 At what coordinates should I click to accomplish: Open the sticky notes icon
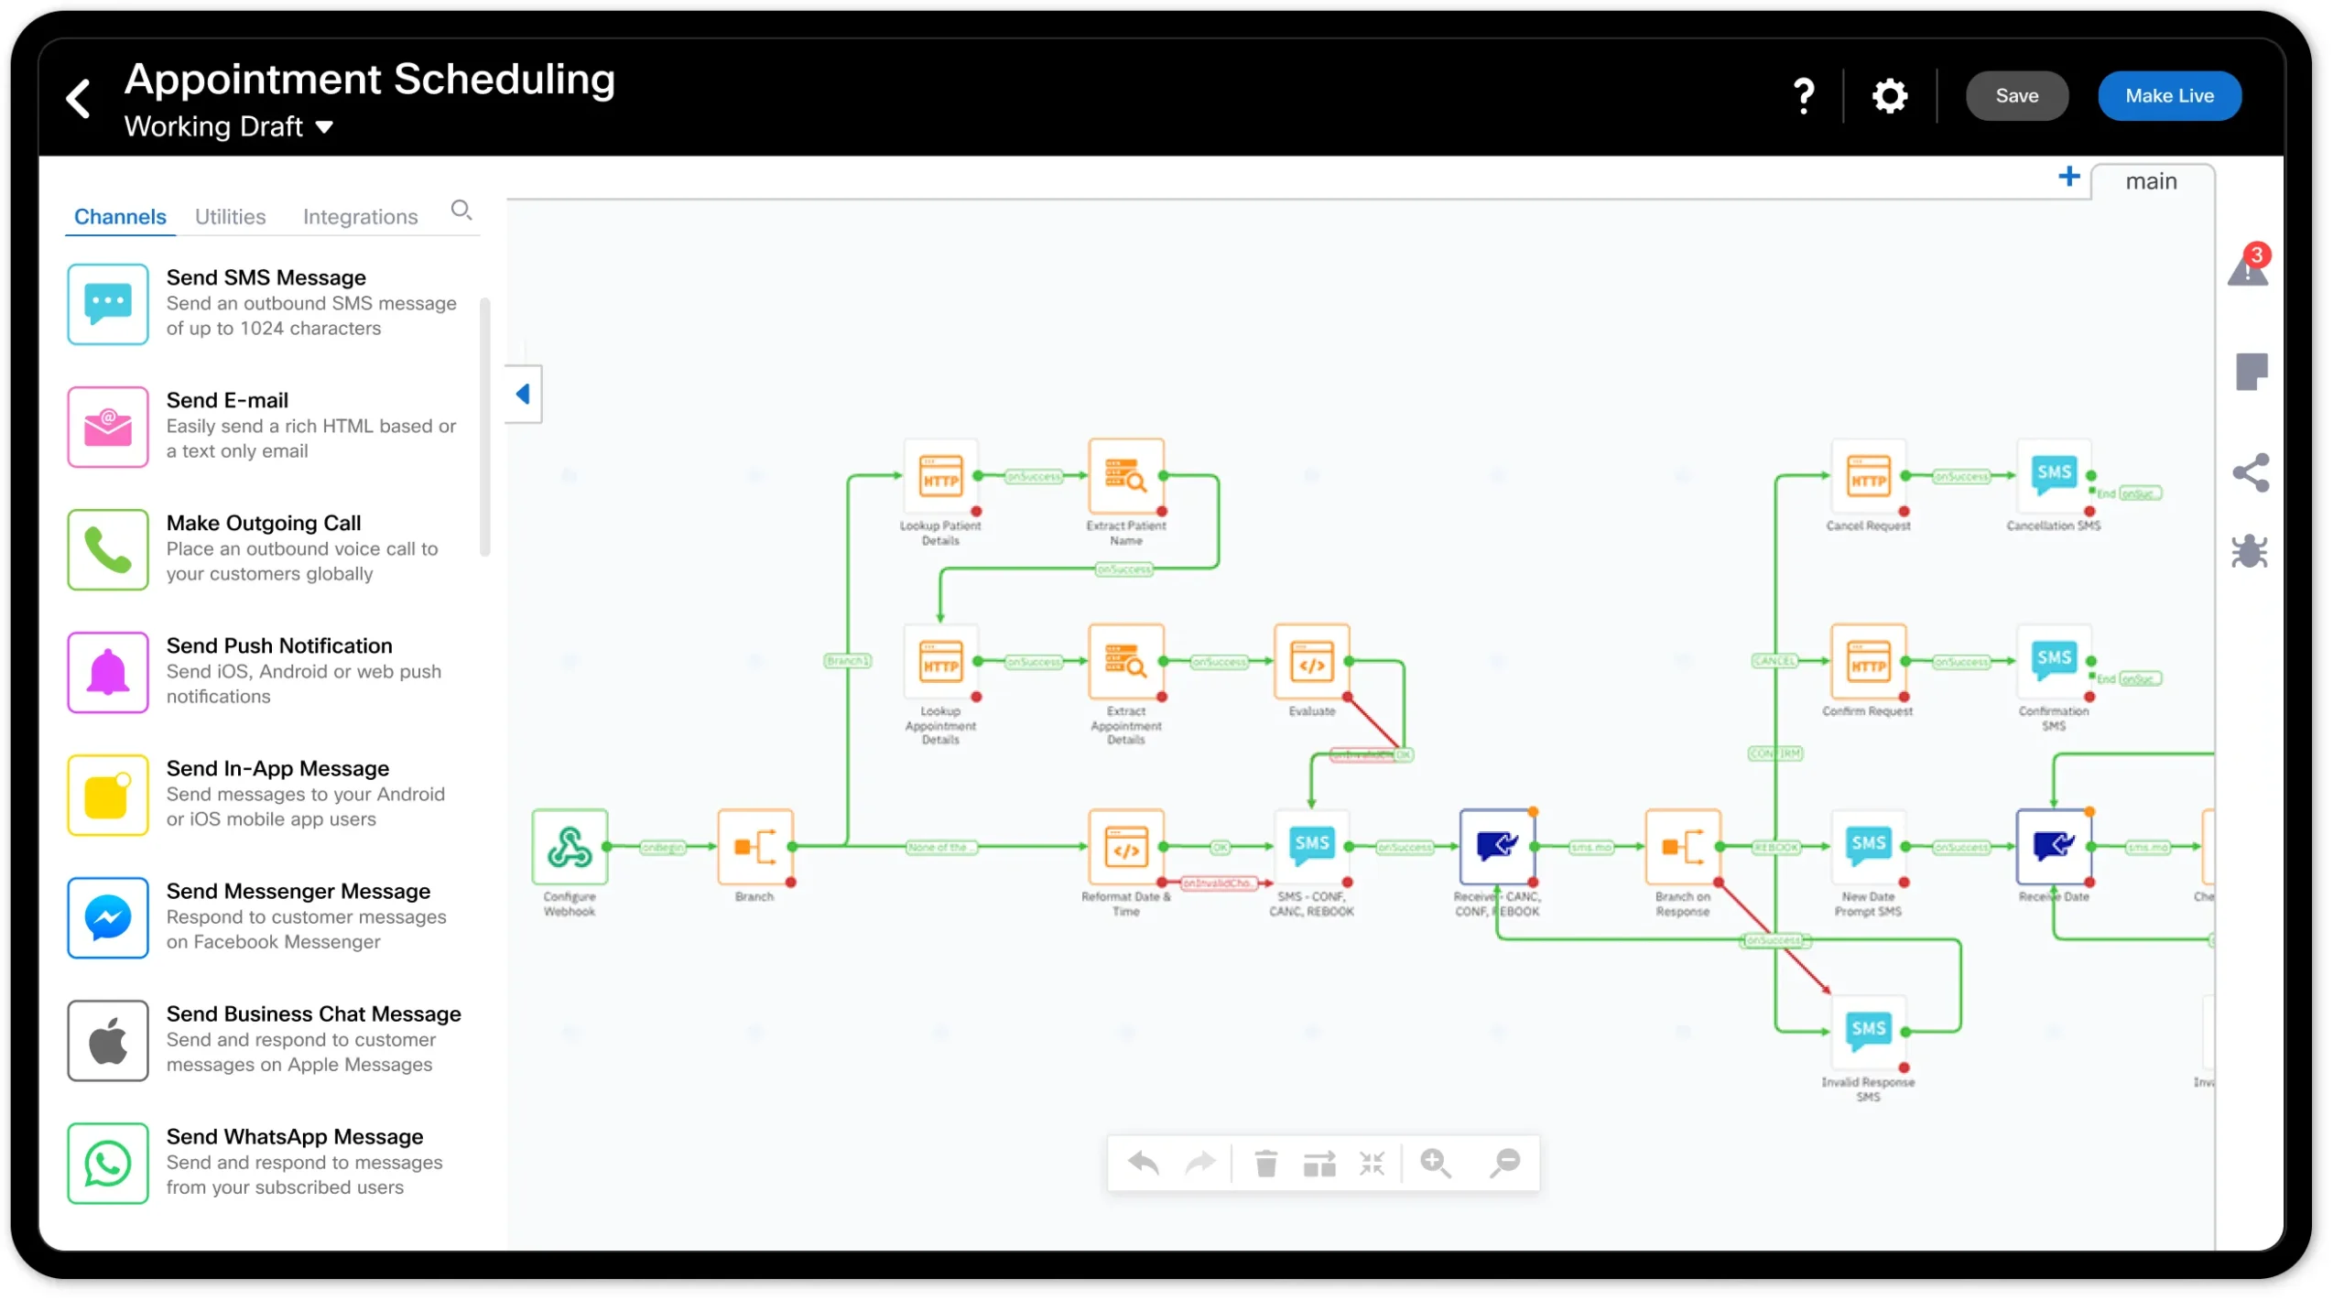click(x=2251, y=372)
